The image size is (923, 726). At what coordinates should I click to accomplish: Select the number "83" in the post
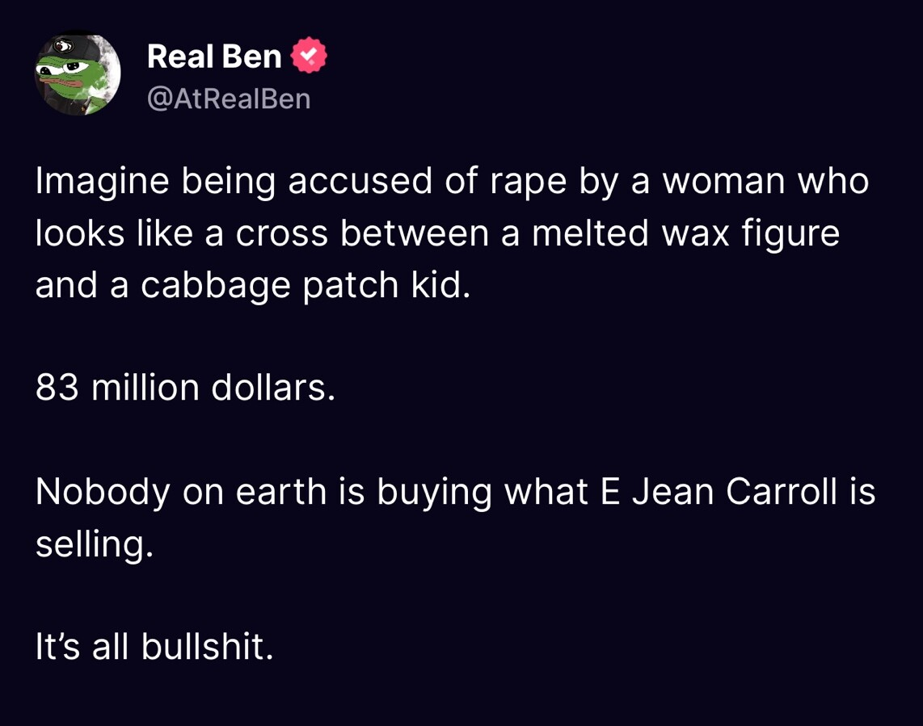point(57,388)
